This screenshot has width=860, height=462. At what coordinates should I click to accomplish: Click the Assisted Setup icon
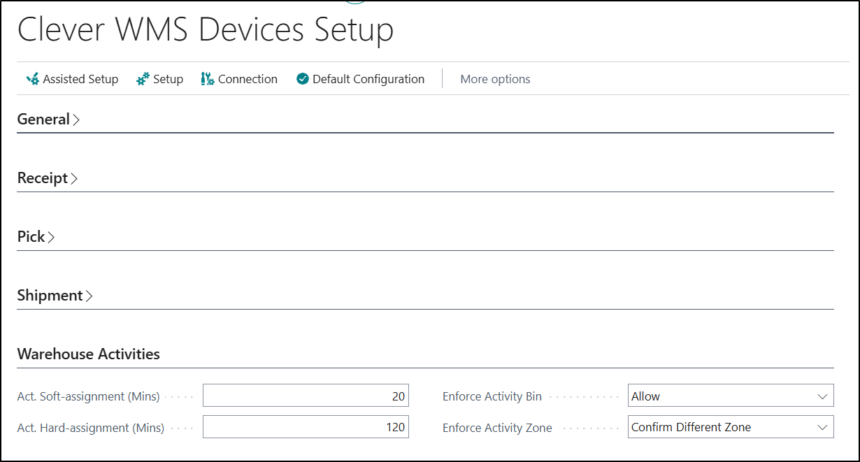[x=32, y=79]
